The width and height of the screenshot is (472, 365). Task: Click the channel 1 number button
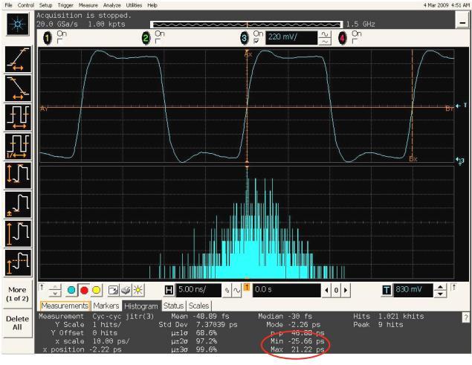coord(48,38)
